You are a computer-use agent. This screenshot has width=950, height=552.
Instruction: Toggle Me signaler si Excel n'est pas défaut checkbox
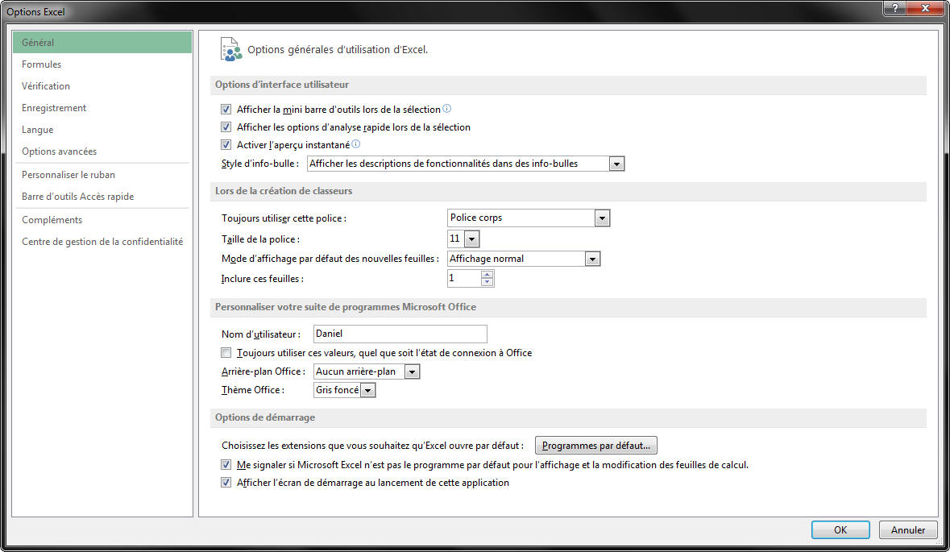pyautogui.click(x=226, y=465)
